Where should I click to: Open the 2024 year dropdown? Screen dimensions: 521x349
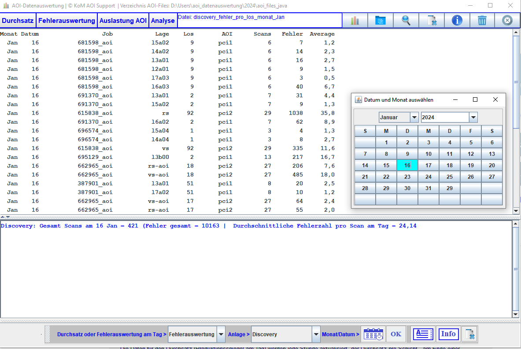(x=473, y=117)
